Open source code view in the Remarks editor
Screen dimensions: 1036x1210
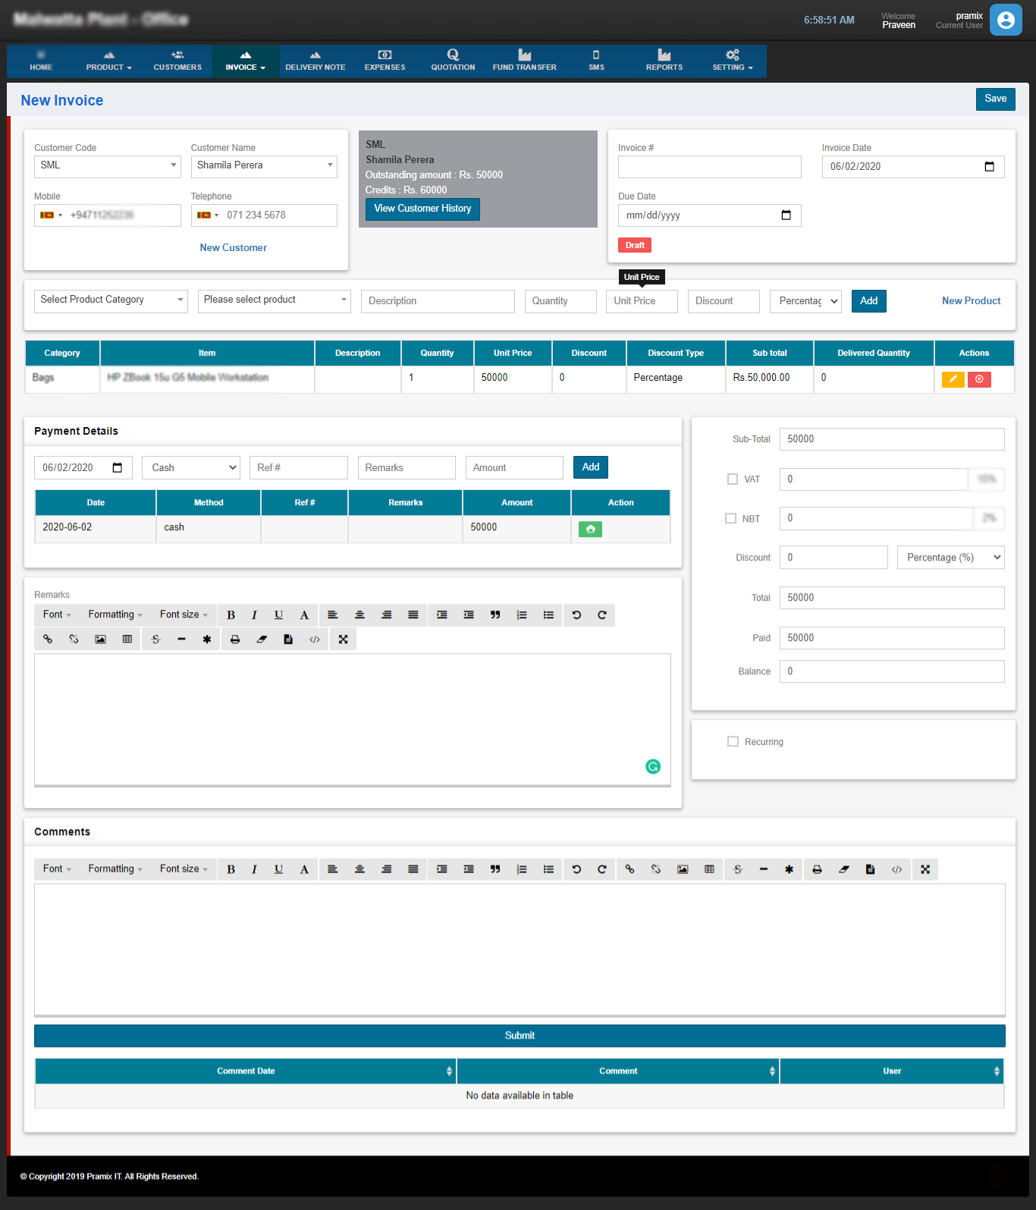point(315,640)
